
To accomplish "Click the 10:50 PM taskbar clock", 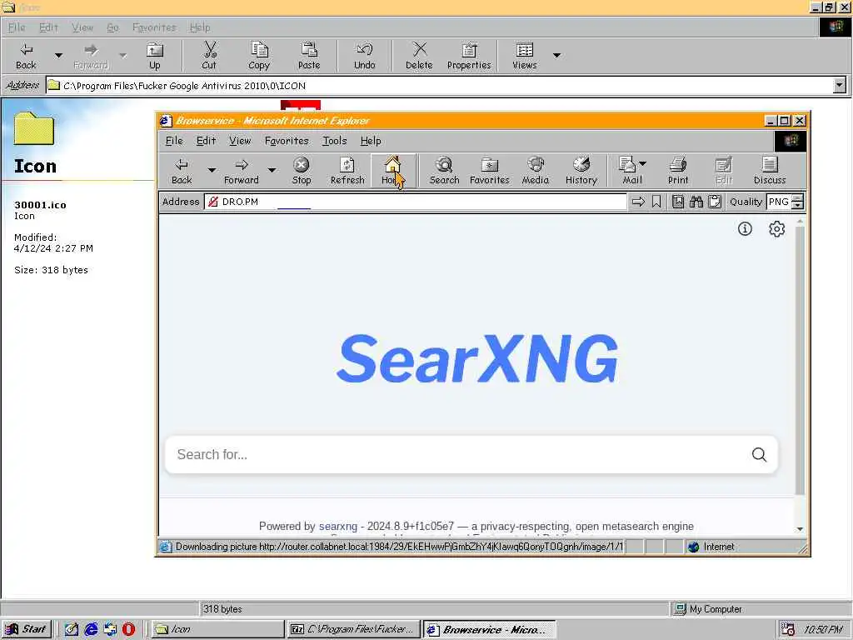I will [x=823, y=630].
